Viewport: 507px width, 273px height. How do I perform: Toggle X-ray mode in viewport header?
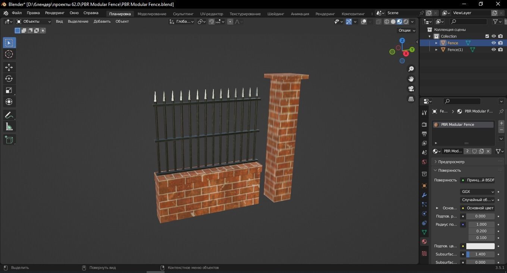coord(378,22)
